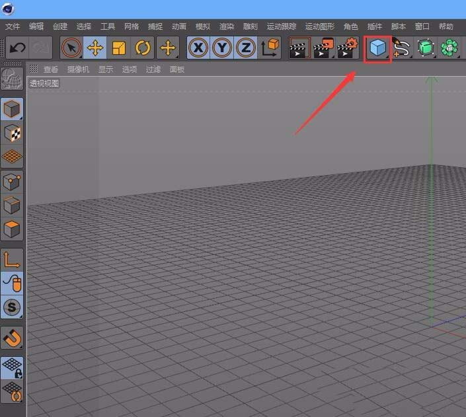Screen dimensions: 466x417
Task: Activate the Move tool
Action: [95, 48]
